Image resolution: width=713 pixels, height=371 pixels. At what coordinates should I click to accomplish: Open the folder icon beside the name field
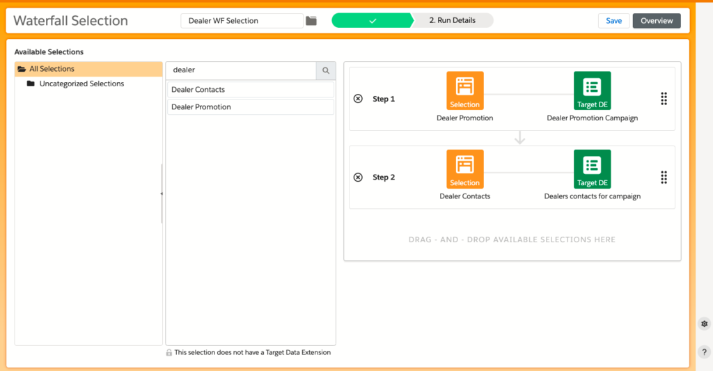311,21
